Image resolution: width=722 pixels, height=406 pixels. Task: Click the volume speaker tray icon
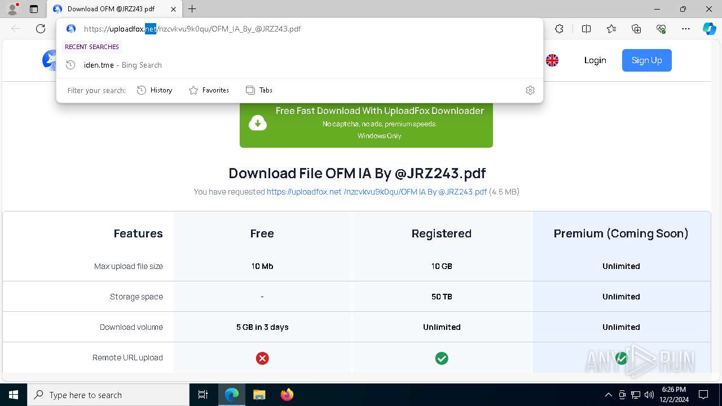point(649,395)
